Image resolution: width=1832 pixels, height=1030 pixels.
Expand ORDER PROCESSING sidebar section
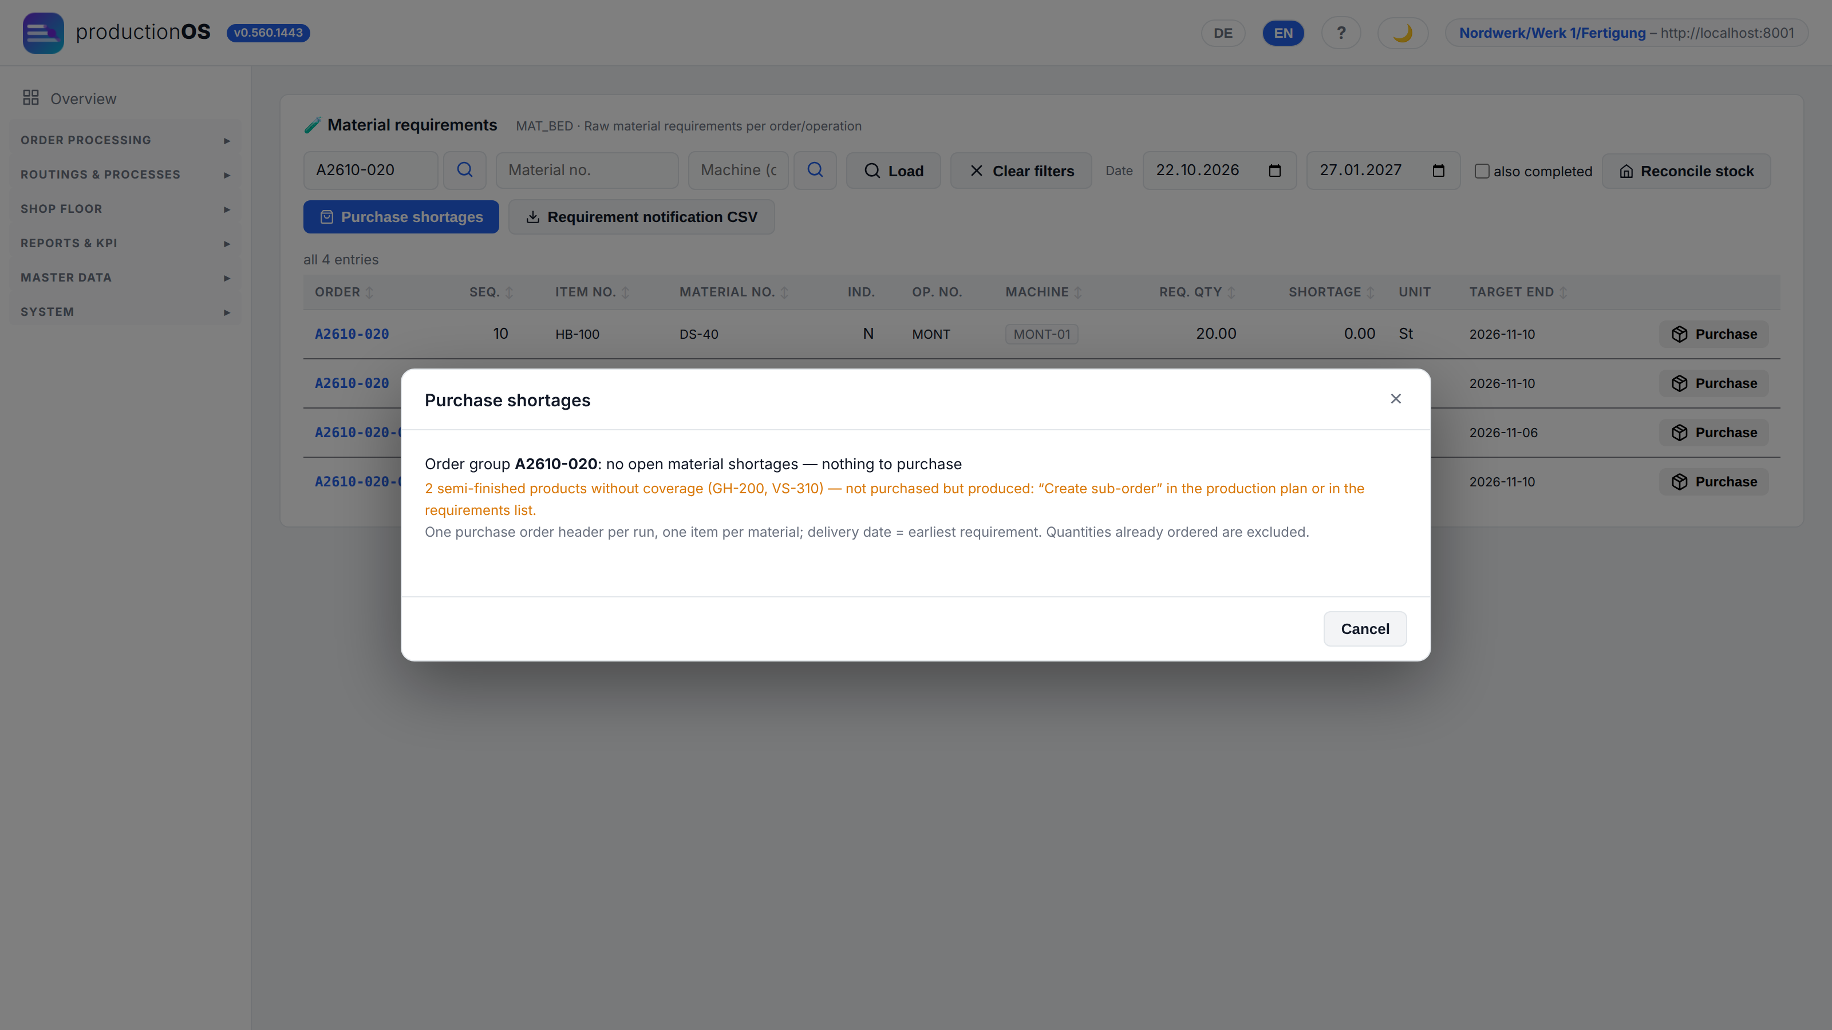[125, 140]
